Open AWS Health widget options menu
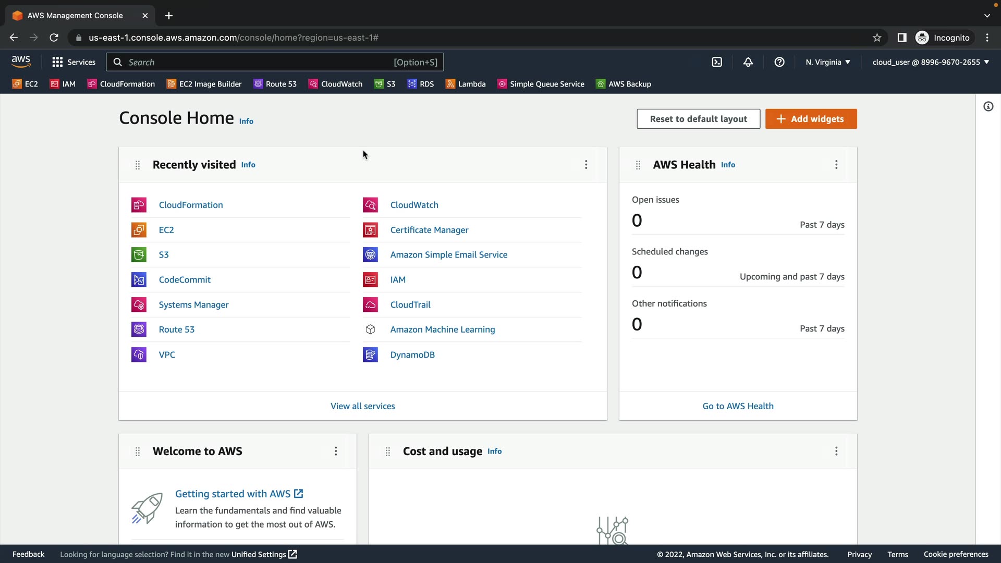Viewport: 1001px width, 563px height. 836,165
